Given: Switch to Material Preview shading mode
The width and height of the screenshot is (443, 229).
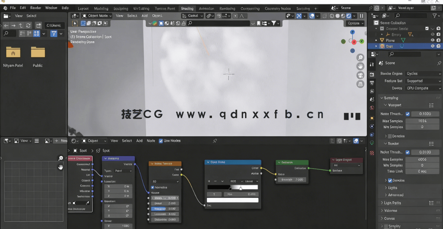Looking at the screenshot, I should 343,16.
